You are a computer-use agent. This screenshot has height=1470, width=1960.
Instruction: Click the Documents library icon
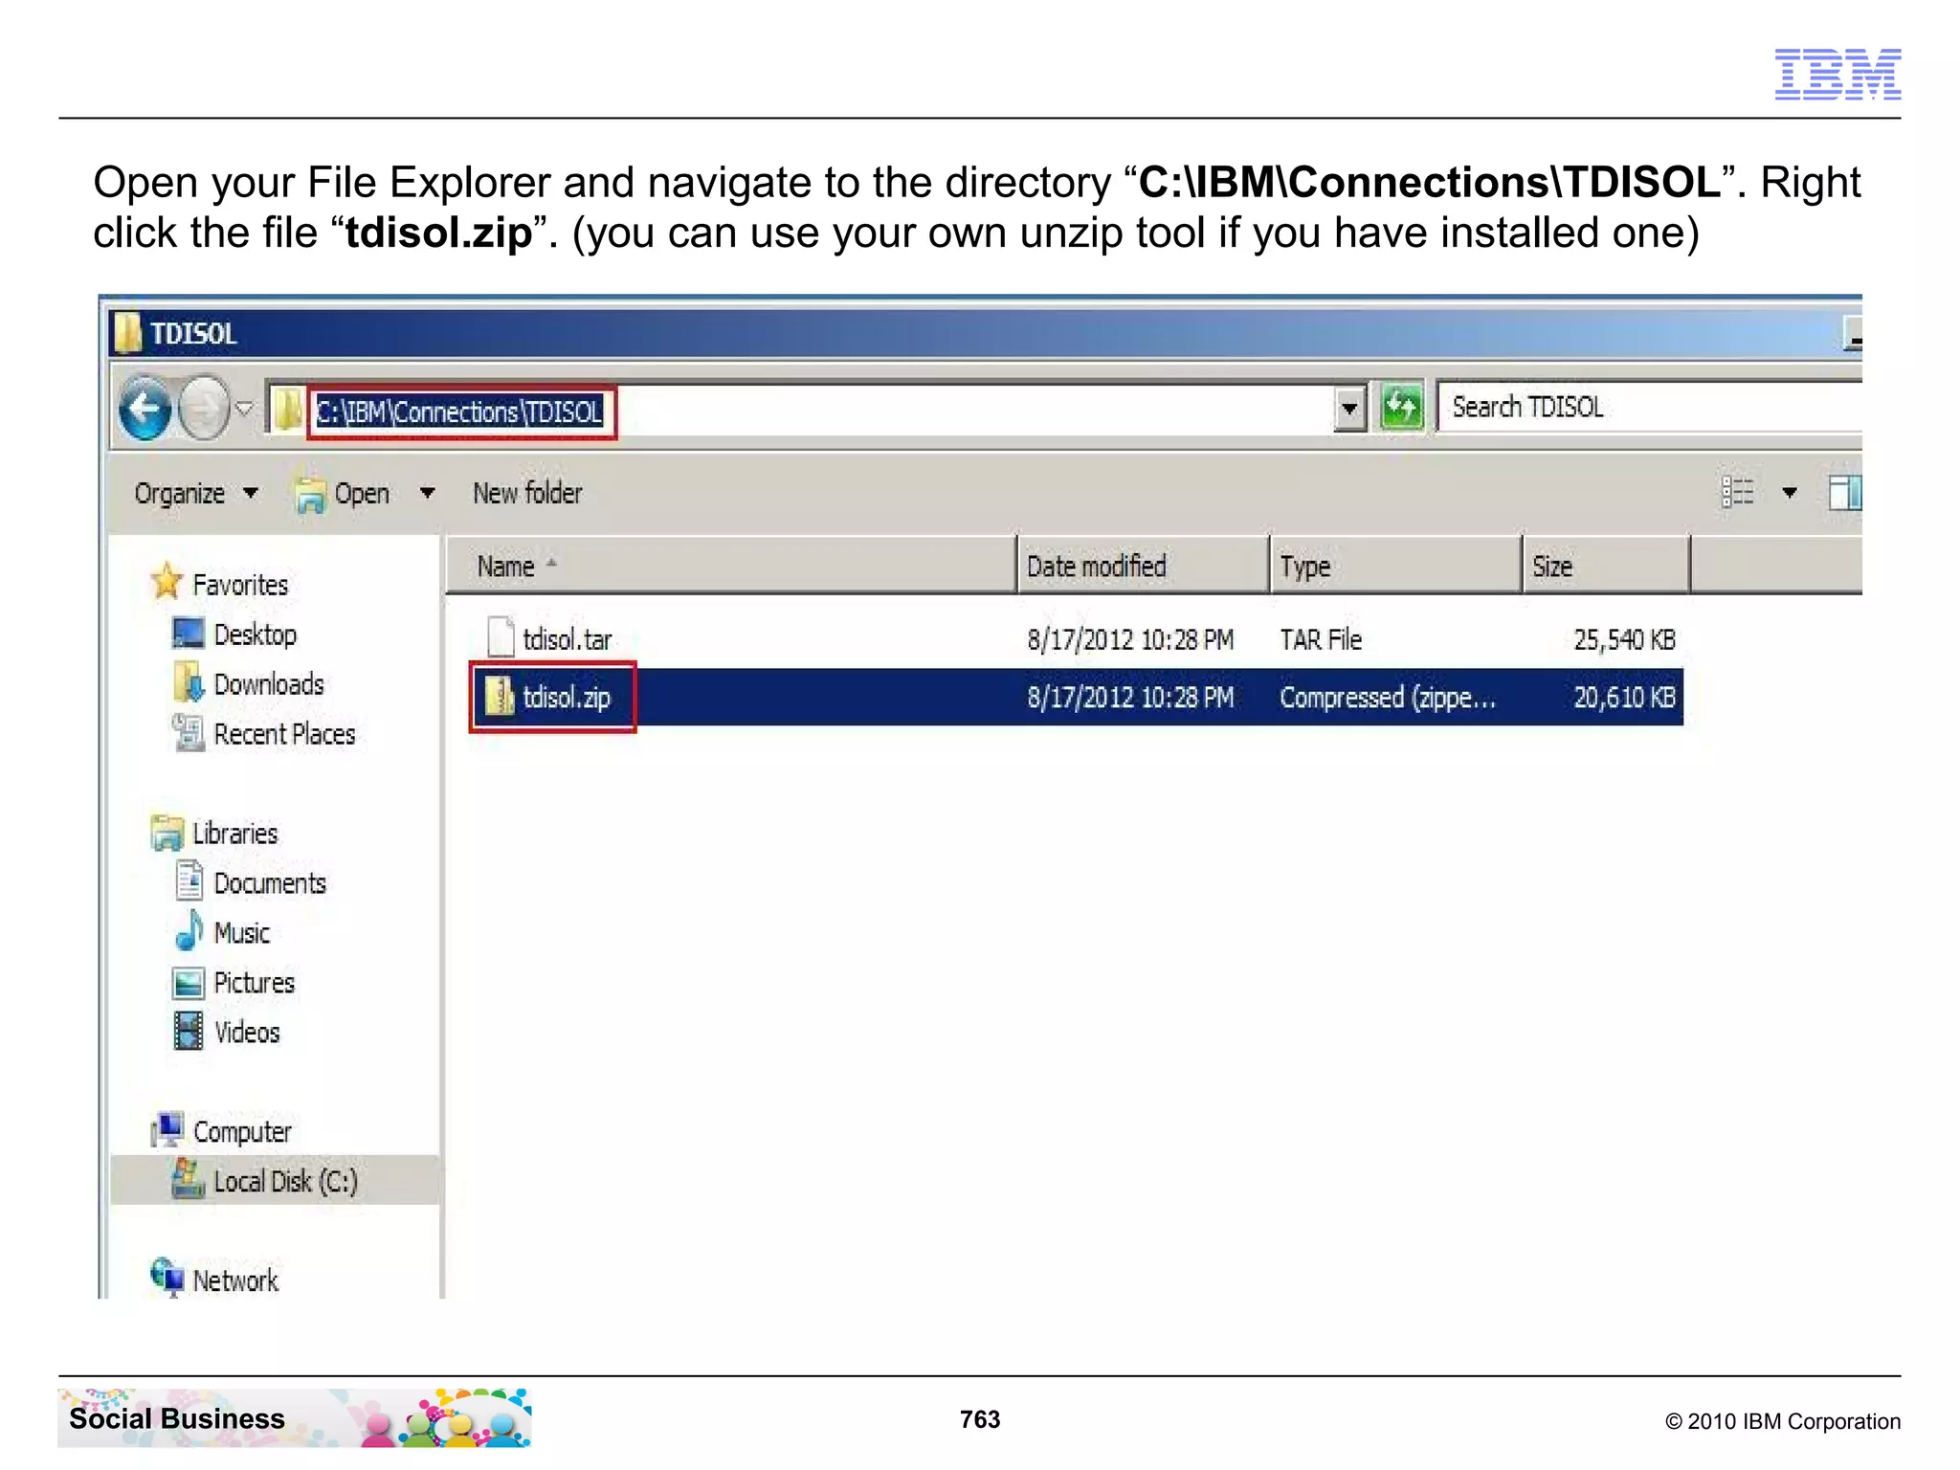pyautogui.click(x=189, y=881)
